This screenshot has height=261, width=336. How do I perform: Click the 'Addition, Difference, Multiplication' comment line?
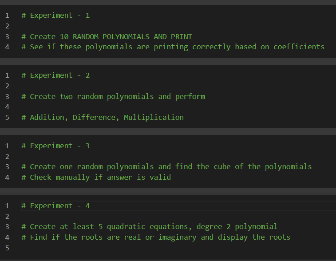[x=103, y=118]
